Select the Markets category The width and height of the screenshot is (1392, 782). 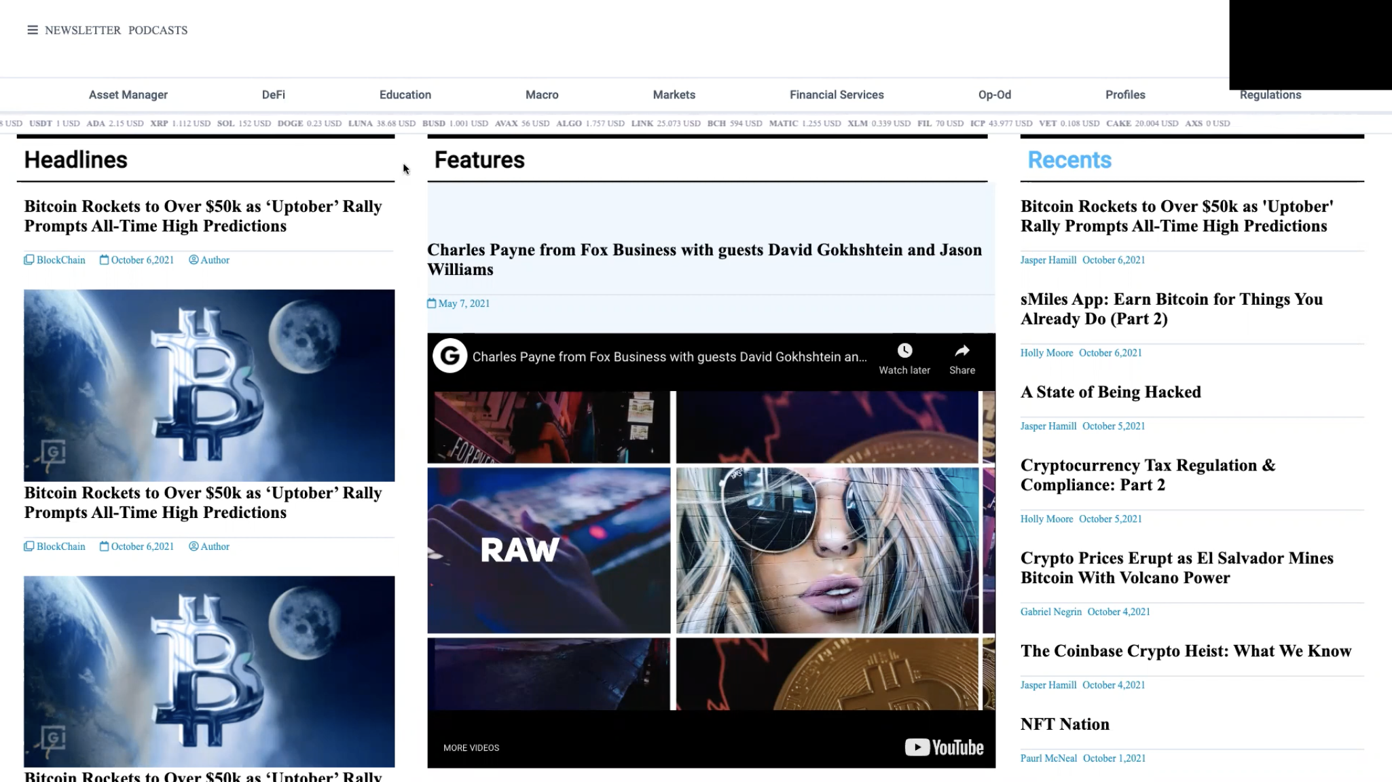pos(674,95)
